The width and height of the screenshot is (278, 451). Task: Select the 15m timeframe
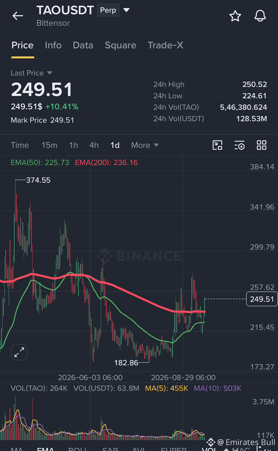(49, 145)
